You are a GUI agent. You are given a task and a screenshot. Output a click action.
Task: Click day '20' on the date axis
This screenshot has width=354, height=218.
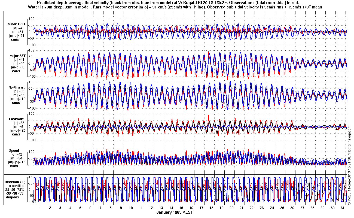tap(231, 208)
